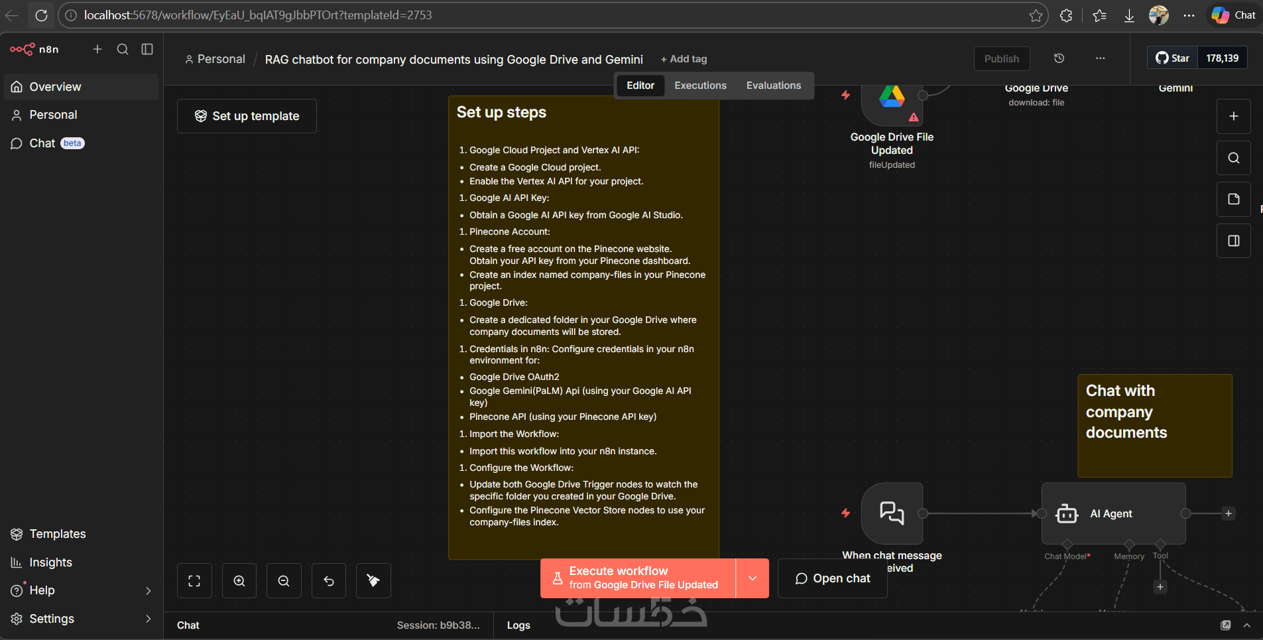The height and width of the screenshot is (640, 1263).
Task: Click the Memory connector on AI Agent
Action: [1129, 545]
